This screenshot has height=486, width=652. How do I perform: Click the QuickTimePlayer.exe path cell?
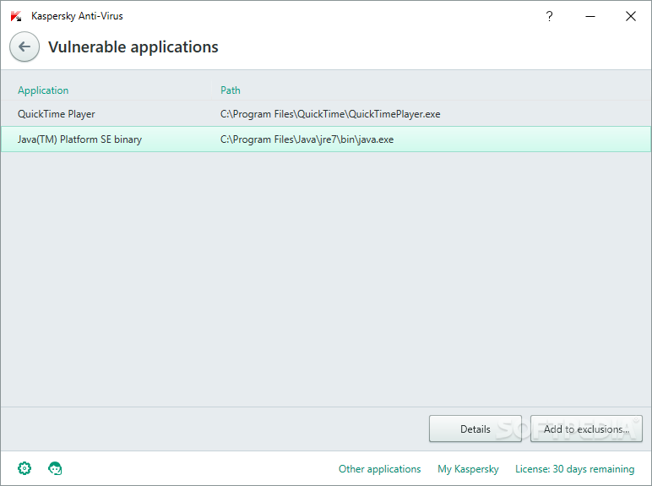[x=330, y=114]
